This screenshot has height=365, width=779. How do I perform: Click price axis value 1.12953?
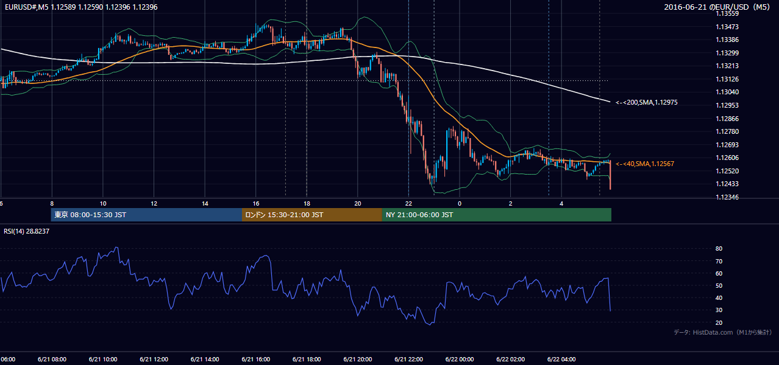(x=727, y=105)
